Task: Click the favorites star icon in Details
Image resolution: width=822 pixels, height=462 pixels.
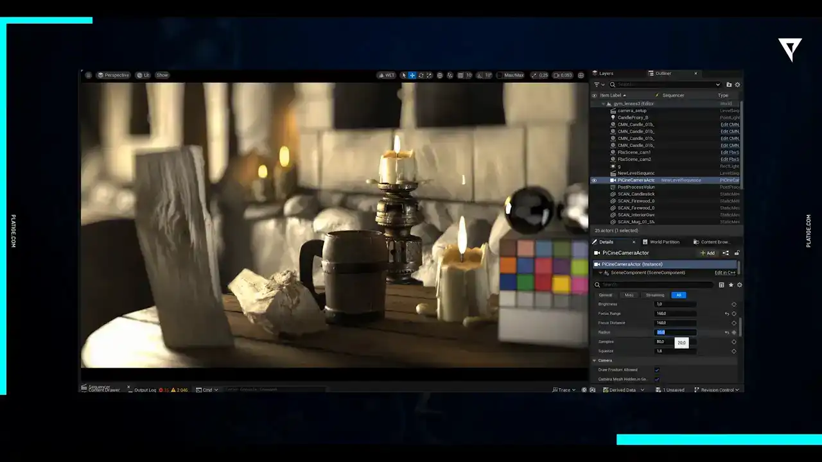Action: [730, 285]
